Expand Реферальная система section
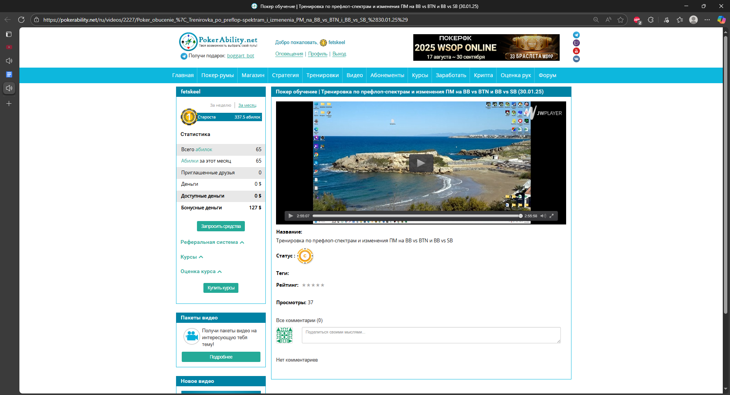 [212, 242]
